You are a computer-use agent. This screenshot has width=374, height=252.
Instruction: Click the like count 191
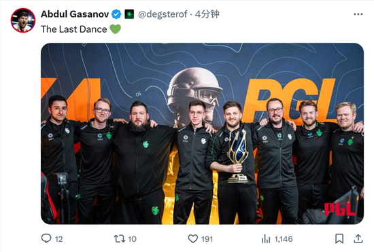pos(207,239)
